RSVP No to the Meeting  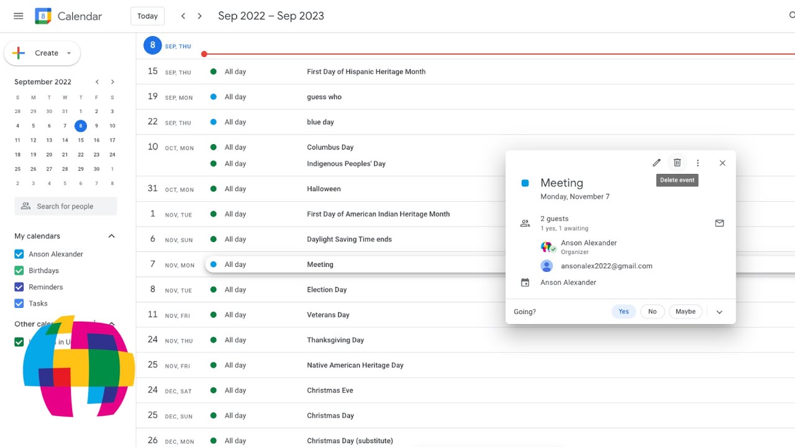pos(652,312)
